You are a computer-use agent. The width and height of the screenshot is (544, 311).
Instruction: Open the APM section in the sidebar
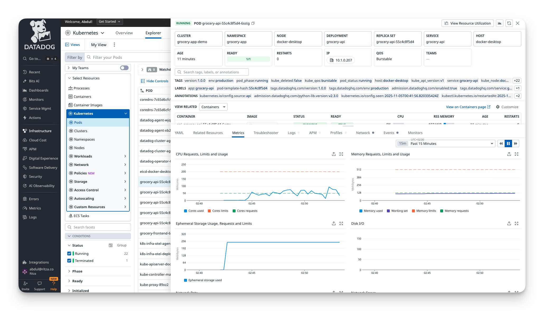pos(33,149)
